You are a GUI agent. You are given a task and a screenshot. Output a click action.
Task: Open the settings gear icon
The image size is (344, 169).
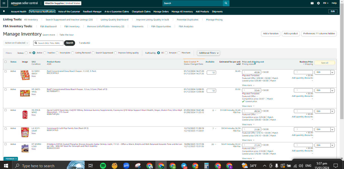318,3
